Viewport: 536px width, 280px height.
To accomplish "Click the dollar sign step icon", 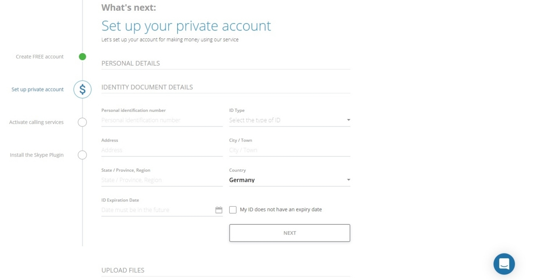I will (x=83, y=89).
